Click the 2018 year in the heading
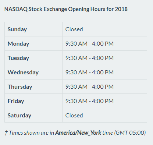This screenshot has height=145, width=153. click(x=121, y=9)
